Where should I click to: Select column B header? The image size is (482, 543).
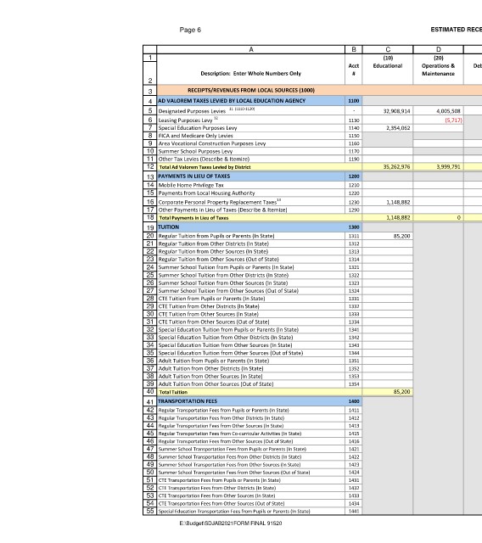point(354,49)
